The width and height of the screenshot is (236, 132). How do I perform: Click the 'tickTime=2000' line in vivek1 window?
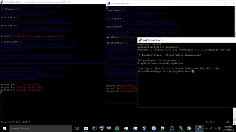point(10,9)
